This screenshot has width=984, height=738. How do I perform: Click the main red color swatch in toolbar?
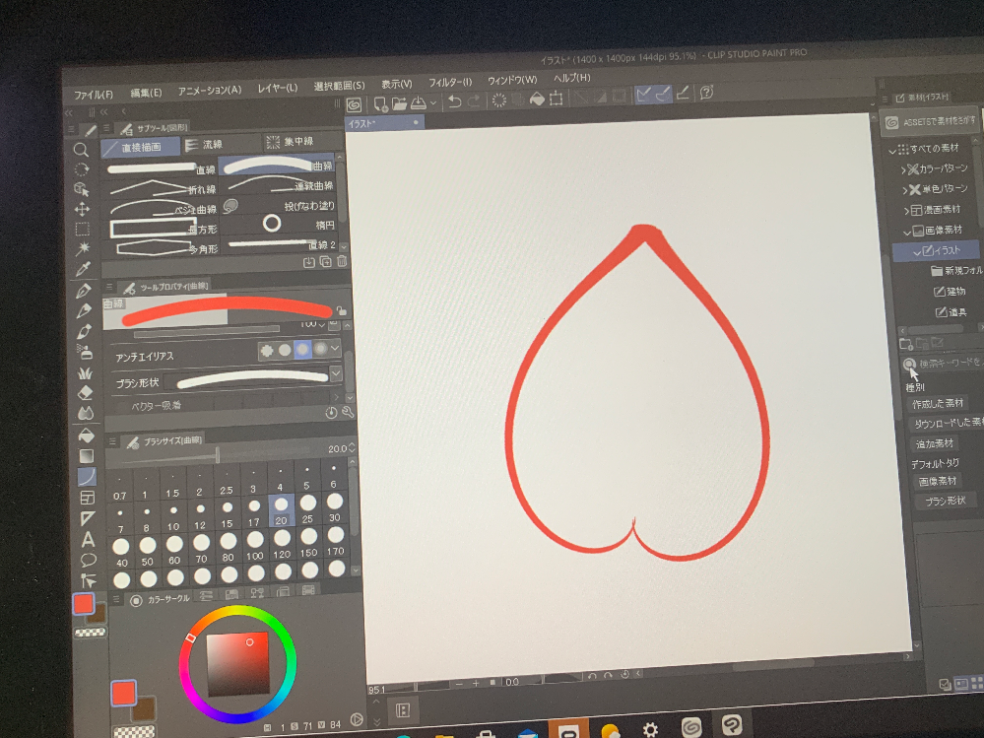(84, 604)
